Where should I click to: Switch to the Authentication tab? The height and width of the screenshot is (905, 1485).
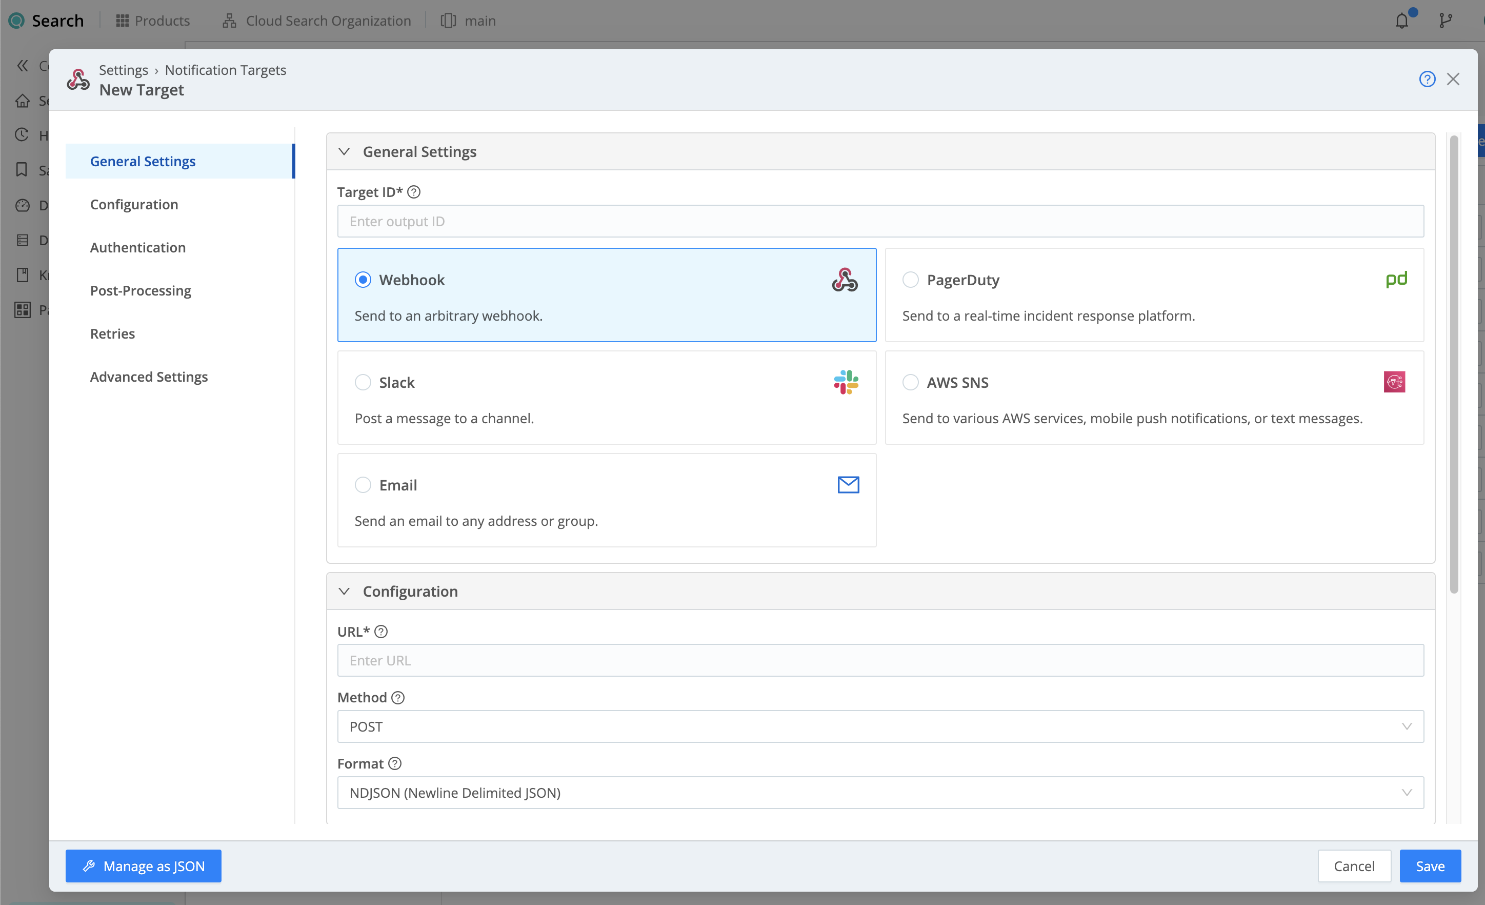138,247
